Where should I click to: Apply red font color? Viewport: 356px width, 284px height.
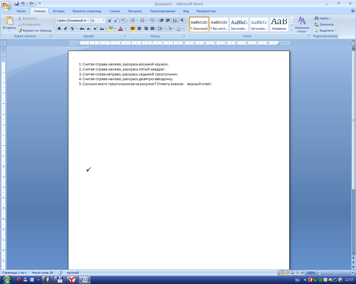pos(120,29)
